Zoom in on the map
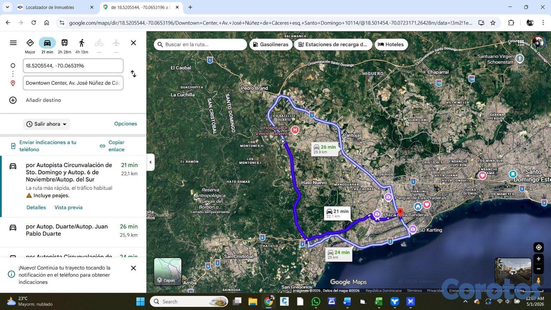Image resolution: width=551 pixels, height=310 pixels. point(539,259)
